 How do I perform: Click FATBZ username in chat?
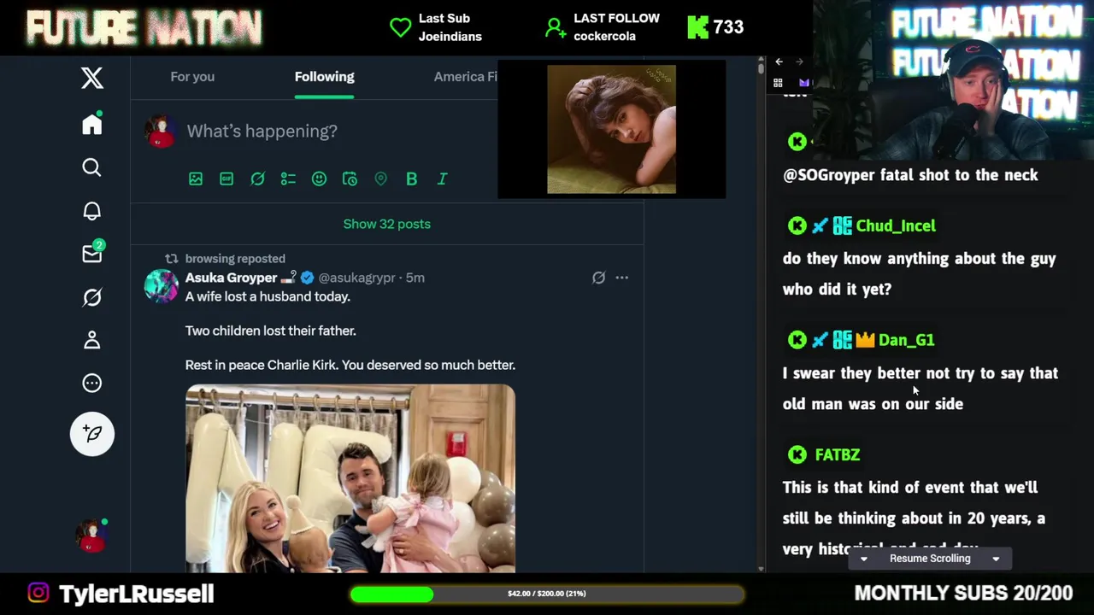click(838, 454)
